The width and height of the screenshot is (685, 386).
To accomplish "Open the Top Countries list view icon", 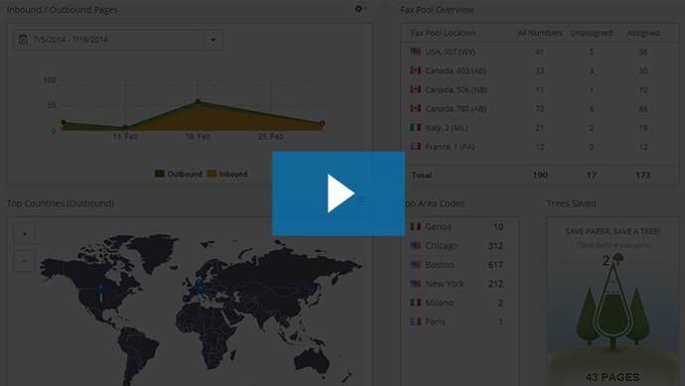I will point(360,201).
